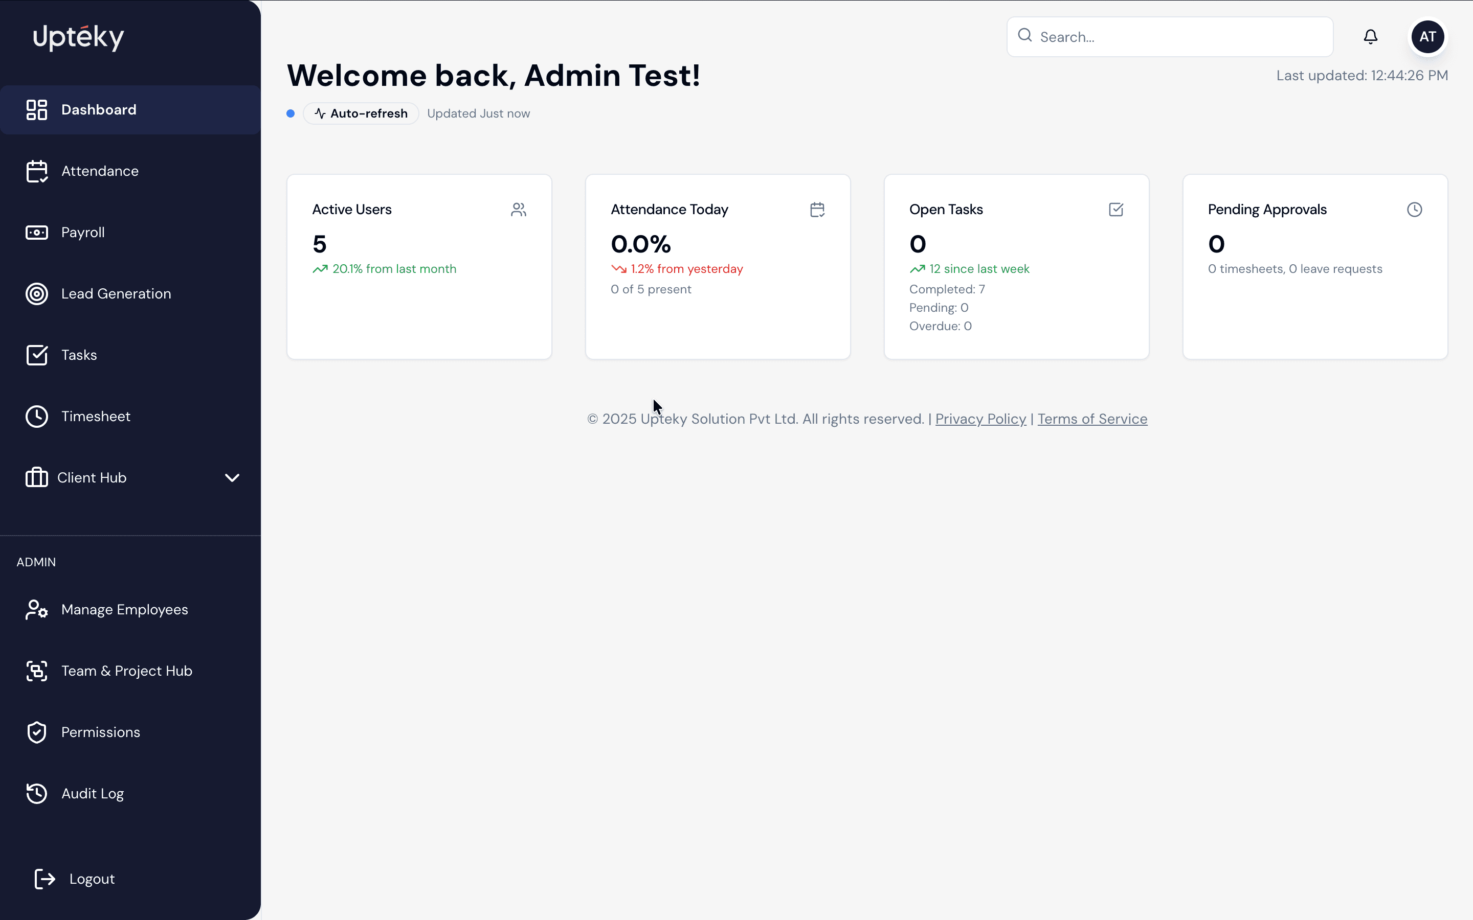Click the Payroll icon in the sidebar
This screenshot has width=1473, height=920.
(x=36, y=233)
